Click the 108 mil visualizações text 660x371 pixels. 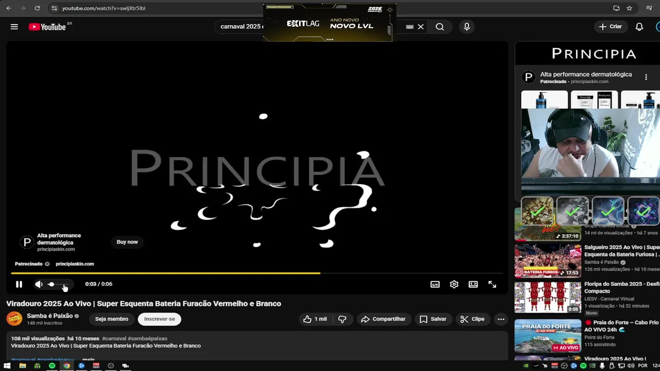[x=38, y=339]
